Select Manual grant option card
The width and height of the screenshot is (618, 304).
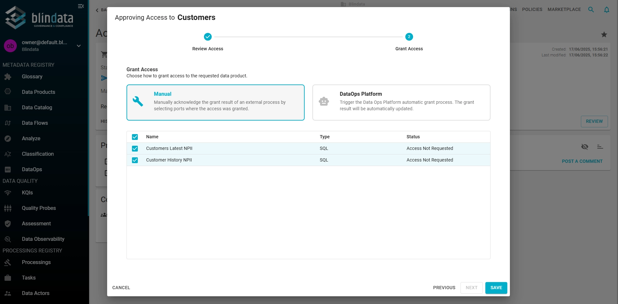tap(216, 103)
